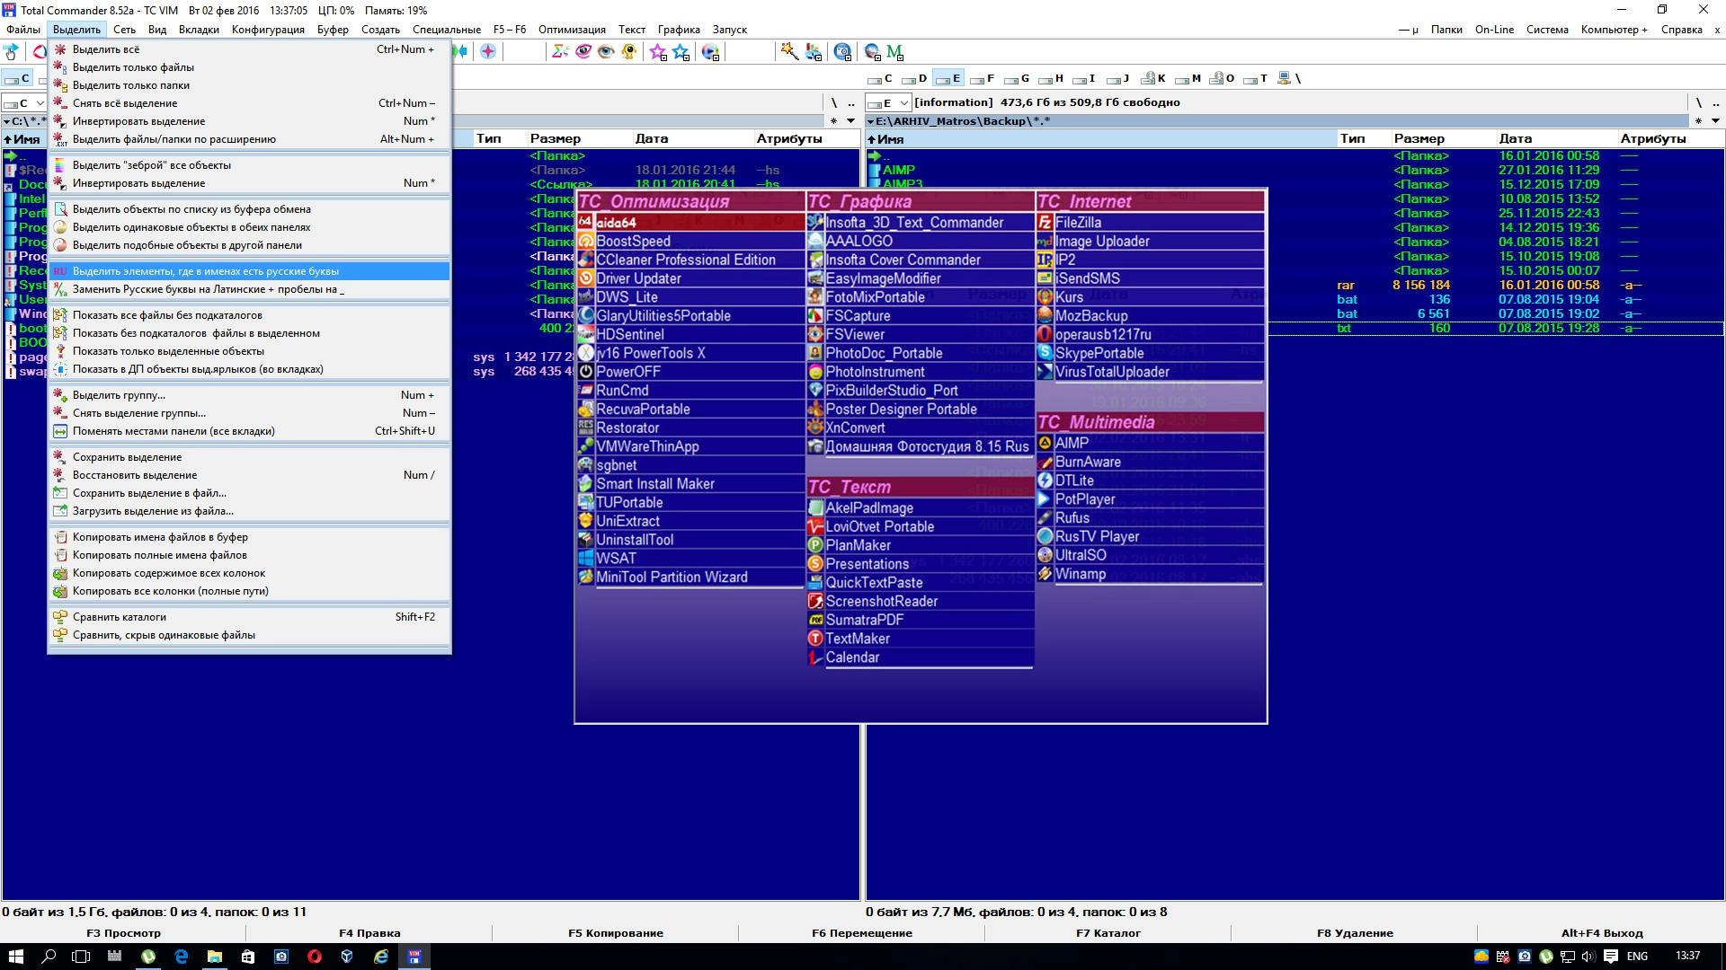The image size is (1726, 970).
Task: Launch UltraISO entry
Action: click(x=1150, y=555)
